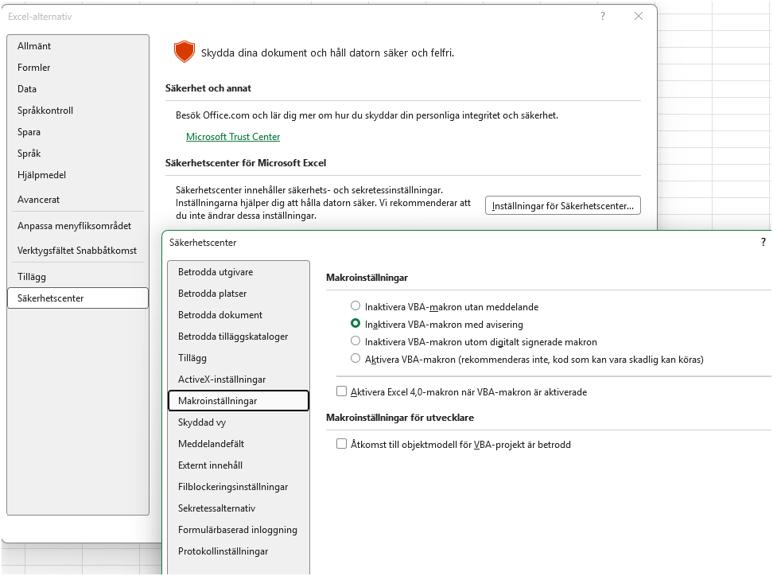Open Externt innehåll section
Image resolution: width=773 pixels, height=576 pixels.
(239, 465)
